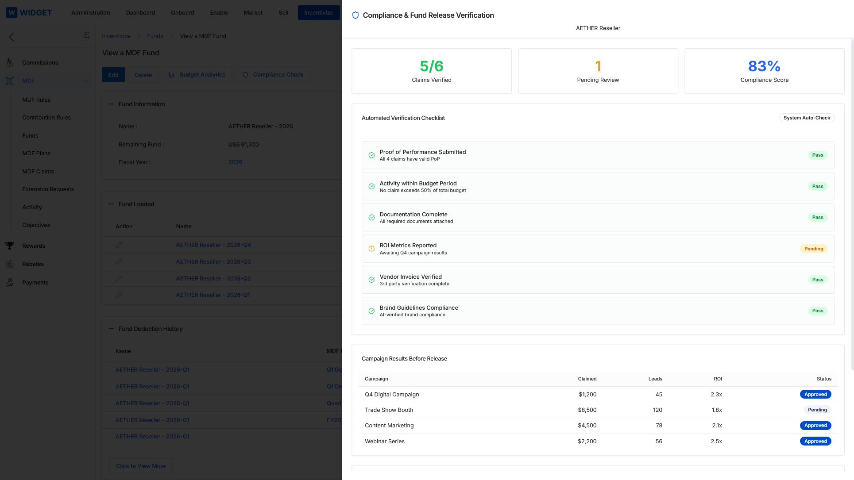Collapse the Fund Deduction History section
The height and width of the screenshot is (480, 854).
(111, 329)
